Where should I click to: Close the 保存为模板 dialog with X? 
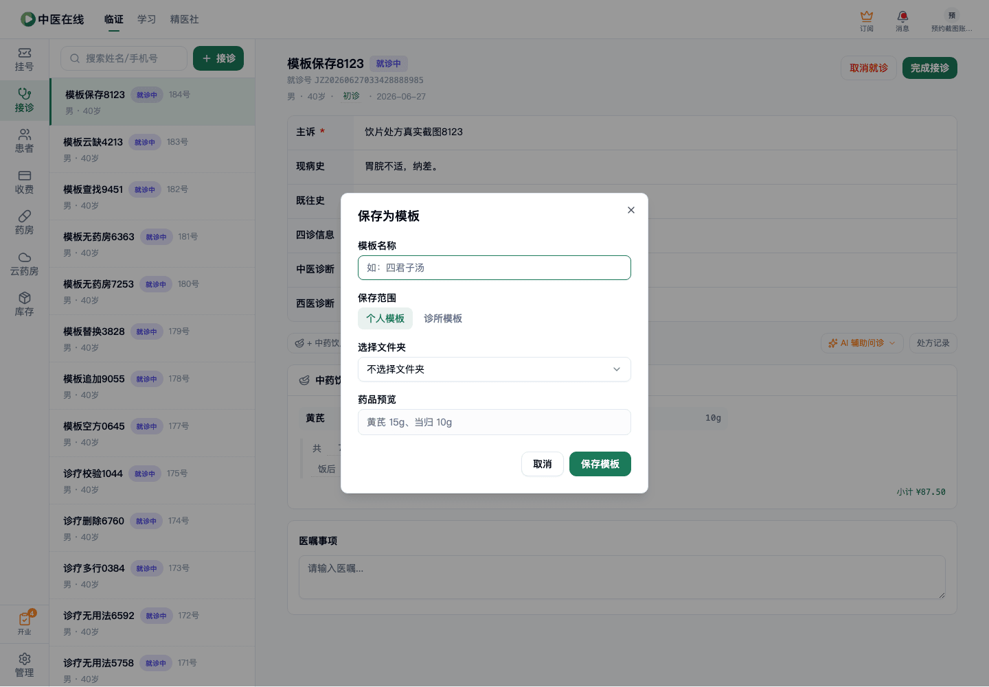click(631, 210)
